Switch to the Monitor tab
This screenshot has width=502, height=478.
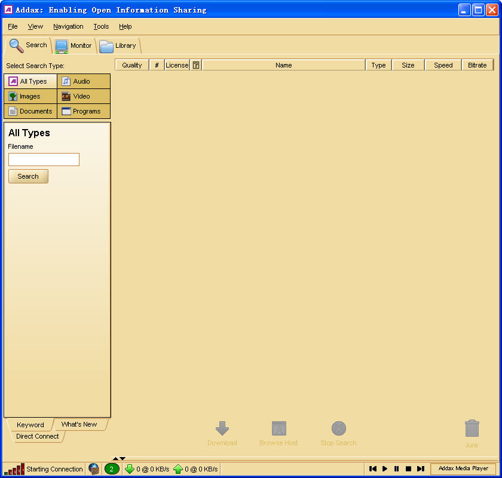click(74, 46)
